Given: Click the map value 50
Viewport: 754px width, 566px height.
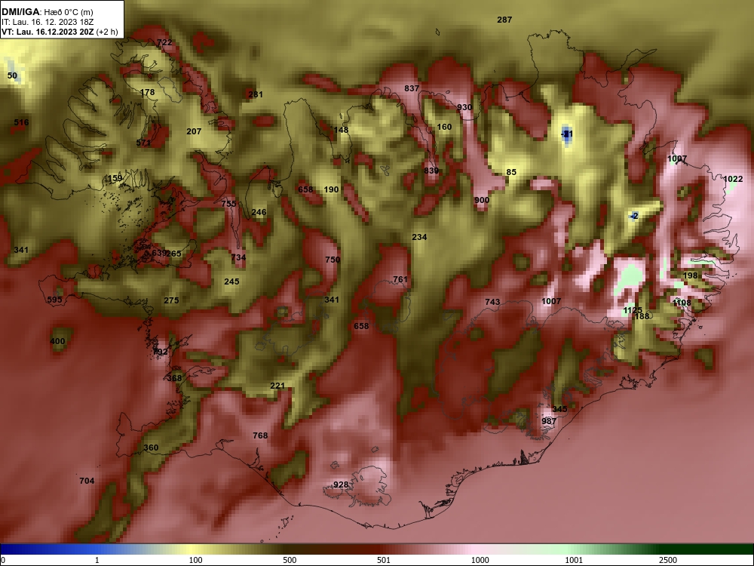Looking at the screenshot, I should 12,75.
